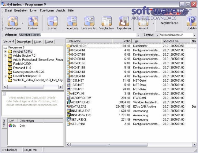Click the SETUP.EXE file icon
This screenshot has height=153, width=198.
(x=69, y=119)
